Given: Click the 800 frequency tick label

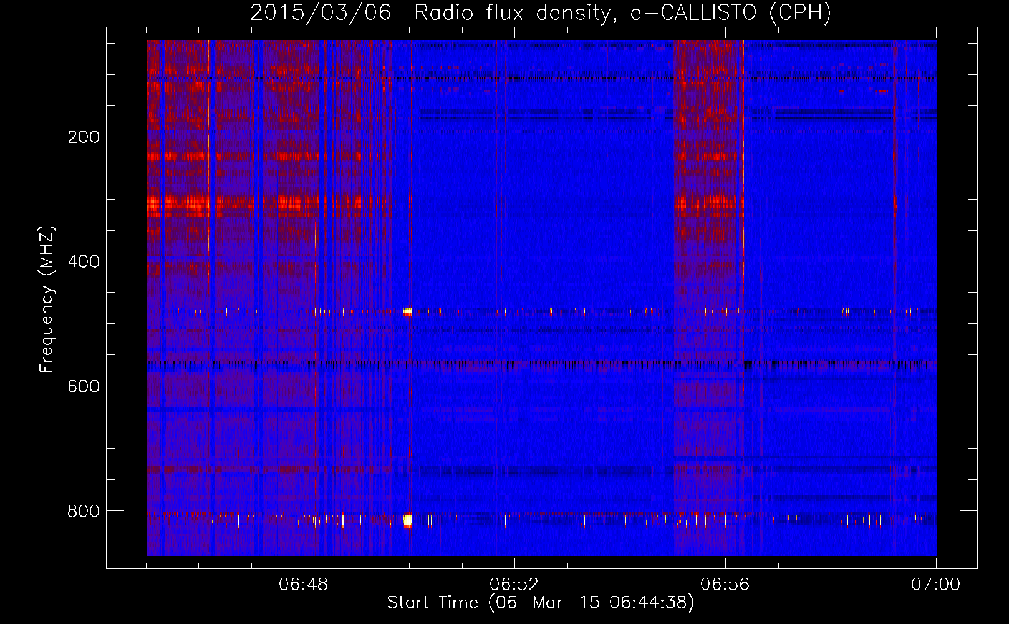Looking at the screenshot, I should click(x=84, y=512).
